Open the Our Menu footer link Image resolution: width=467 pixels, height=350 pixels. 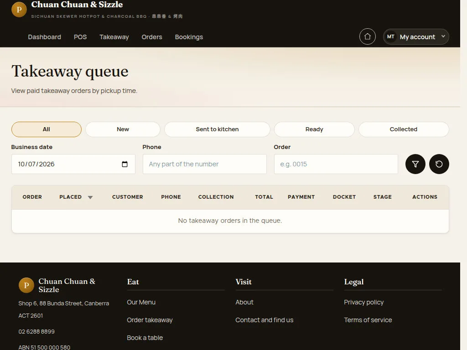click(141, 302)
